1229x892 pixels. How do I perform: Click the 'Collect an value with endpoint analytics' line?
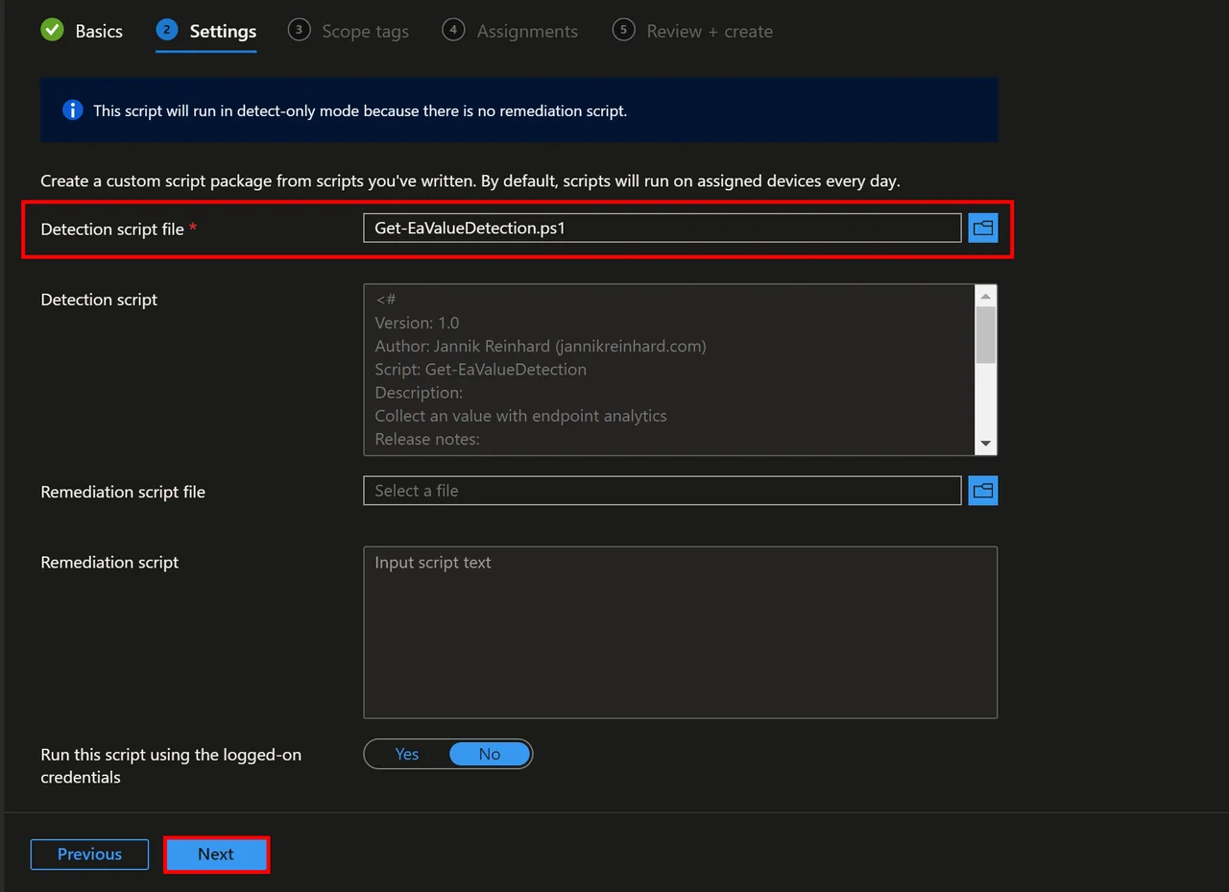[x=520, y=416]
